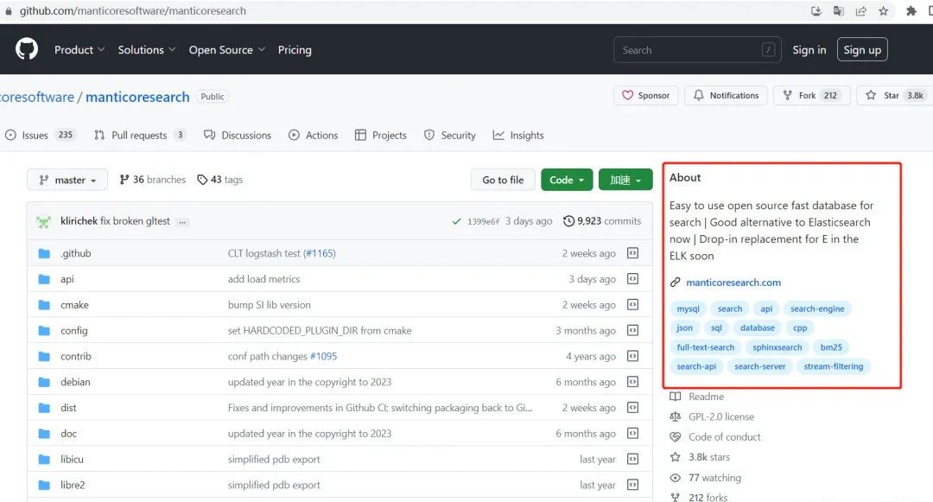Open the #1165 pull request link
Image resolution: width=933 pixels, height=502 pixels.
(320, 253)
